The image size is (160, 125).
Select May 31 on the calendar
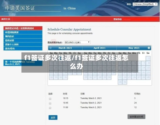coord(125,82)
